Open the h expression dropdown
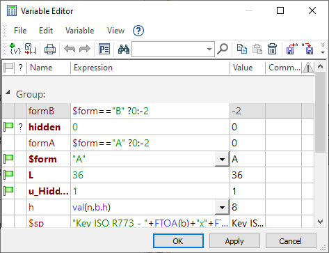This screenshot has height=253, width=329. point(222,207)
